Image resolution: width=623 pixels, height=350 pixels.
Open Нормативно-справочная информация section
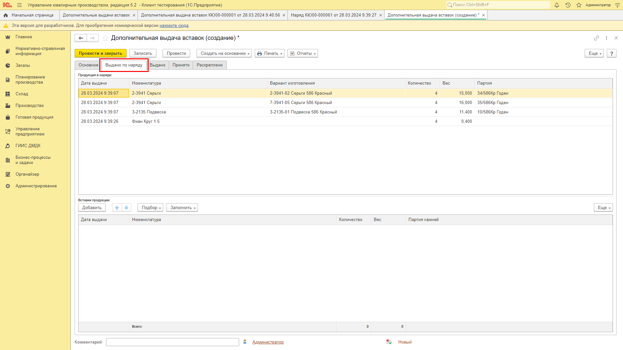tap(40, 51)
